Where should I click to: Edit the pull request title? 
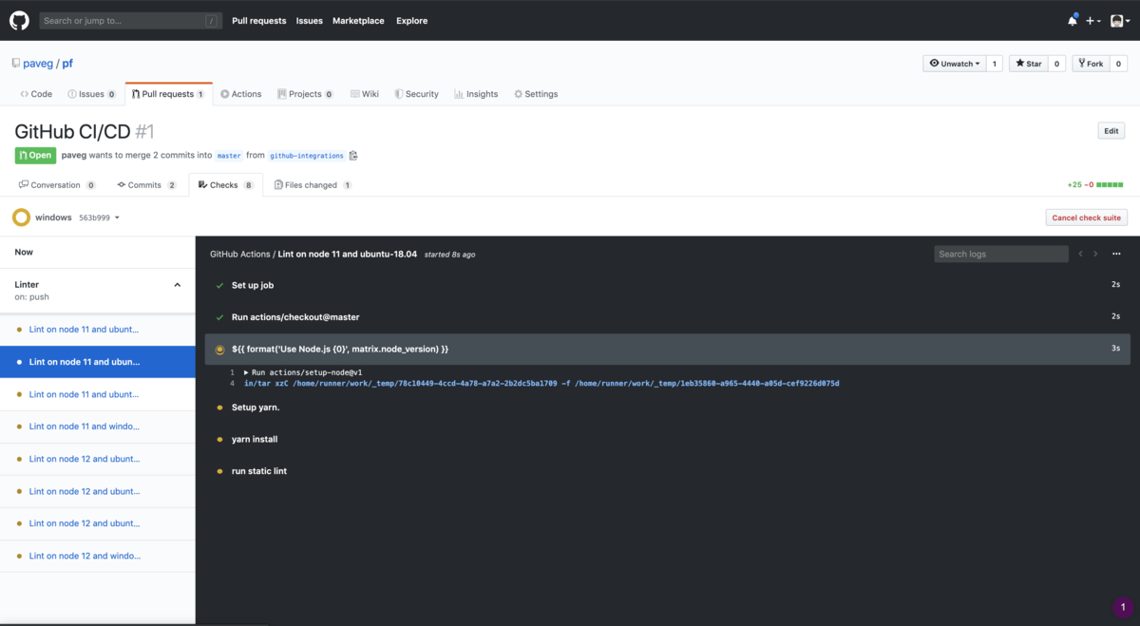pyautogui.click(x=1111, y=131)
